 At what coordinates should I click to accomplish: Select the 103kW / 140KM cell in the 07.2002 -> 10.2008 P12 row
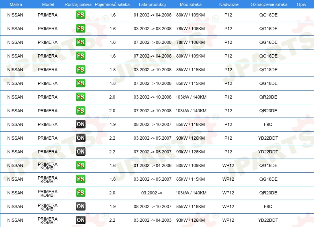191,111
